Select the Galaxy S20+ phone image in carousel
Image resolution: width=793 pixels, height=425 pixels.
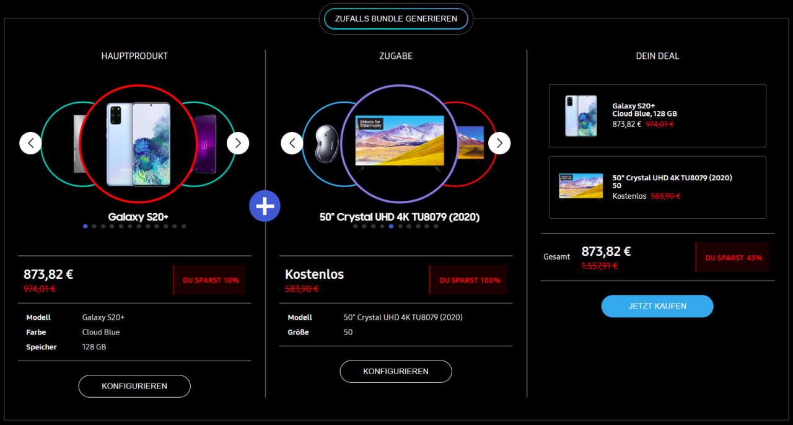pos(138,144)
